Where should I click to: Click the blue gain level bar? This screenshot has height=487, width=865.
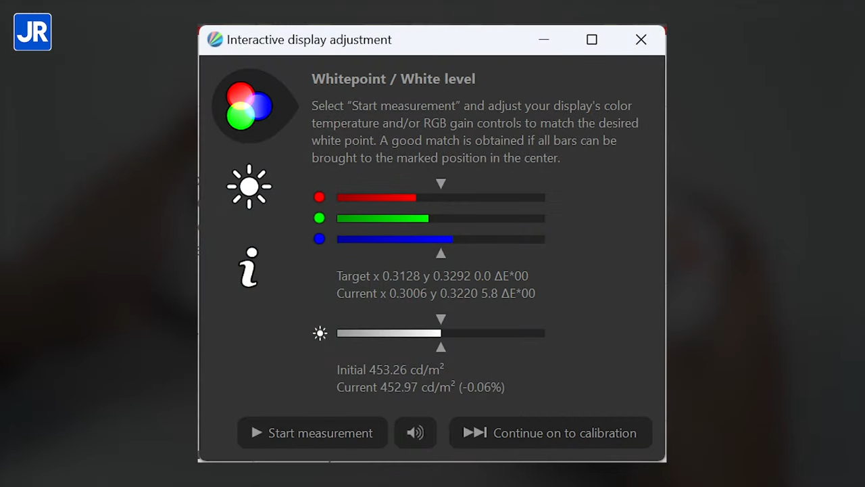click(440, 239)
